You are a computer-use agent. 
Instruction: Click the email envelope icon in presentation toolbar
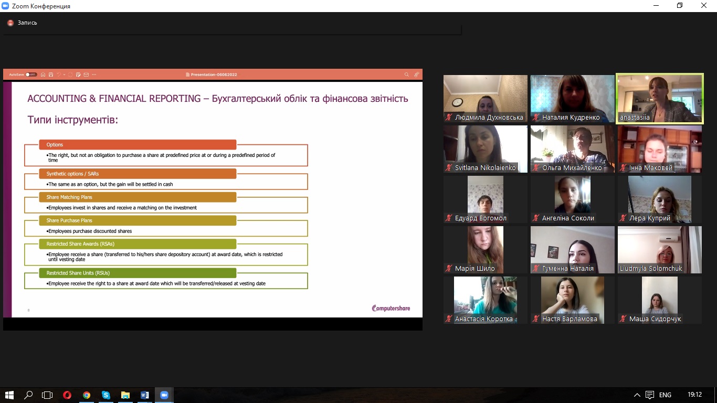coord(86,75)
